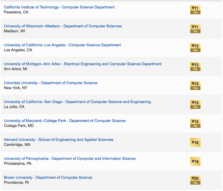Open Columbia University Computer Science link
This screenshot has height=191, width=223.
point(51,83)
